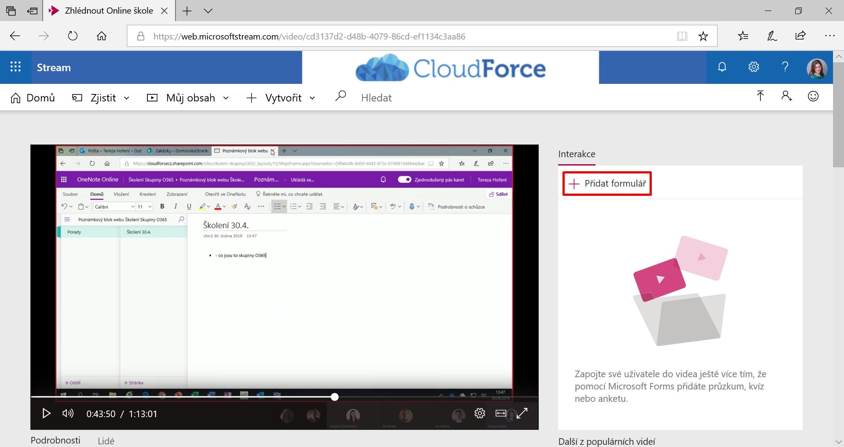Toggle theater mode in player
The image size is (844, 447).
501,413
